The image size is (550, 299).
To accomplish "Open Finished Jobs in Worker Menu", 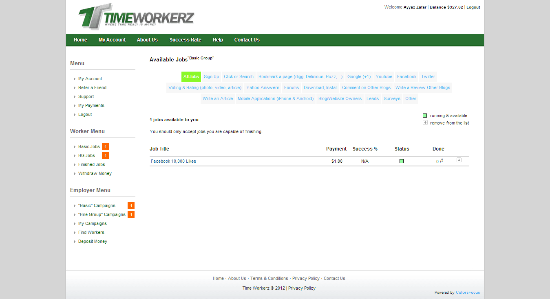I will [x=92, y=165].
